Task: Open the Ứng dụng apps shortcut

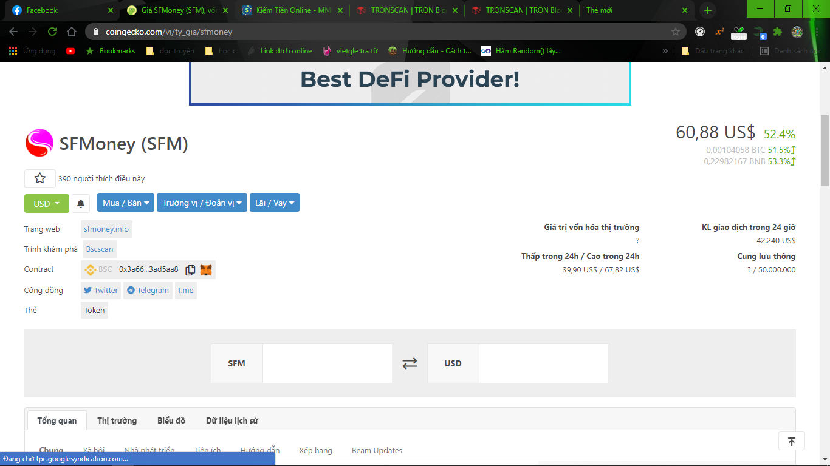Action: pos(32,51)
